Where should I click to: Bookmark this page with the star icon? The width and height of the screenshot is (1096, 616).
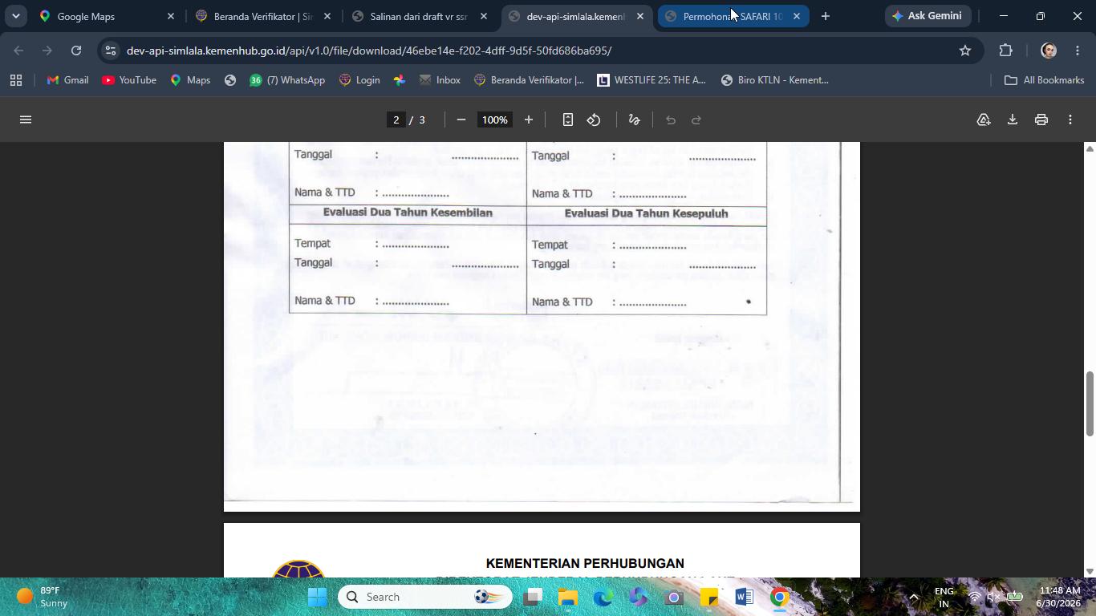point(965,51)
